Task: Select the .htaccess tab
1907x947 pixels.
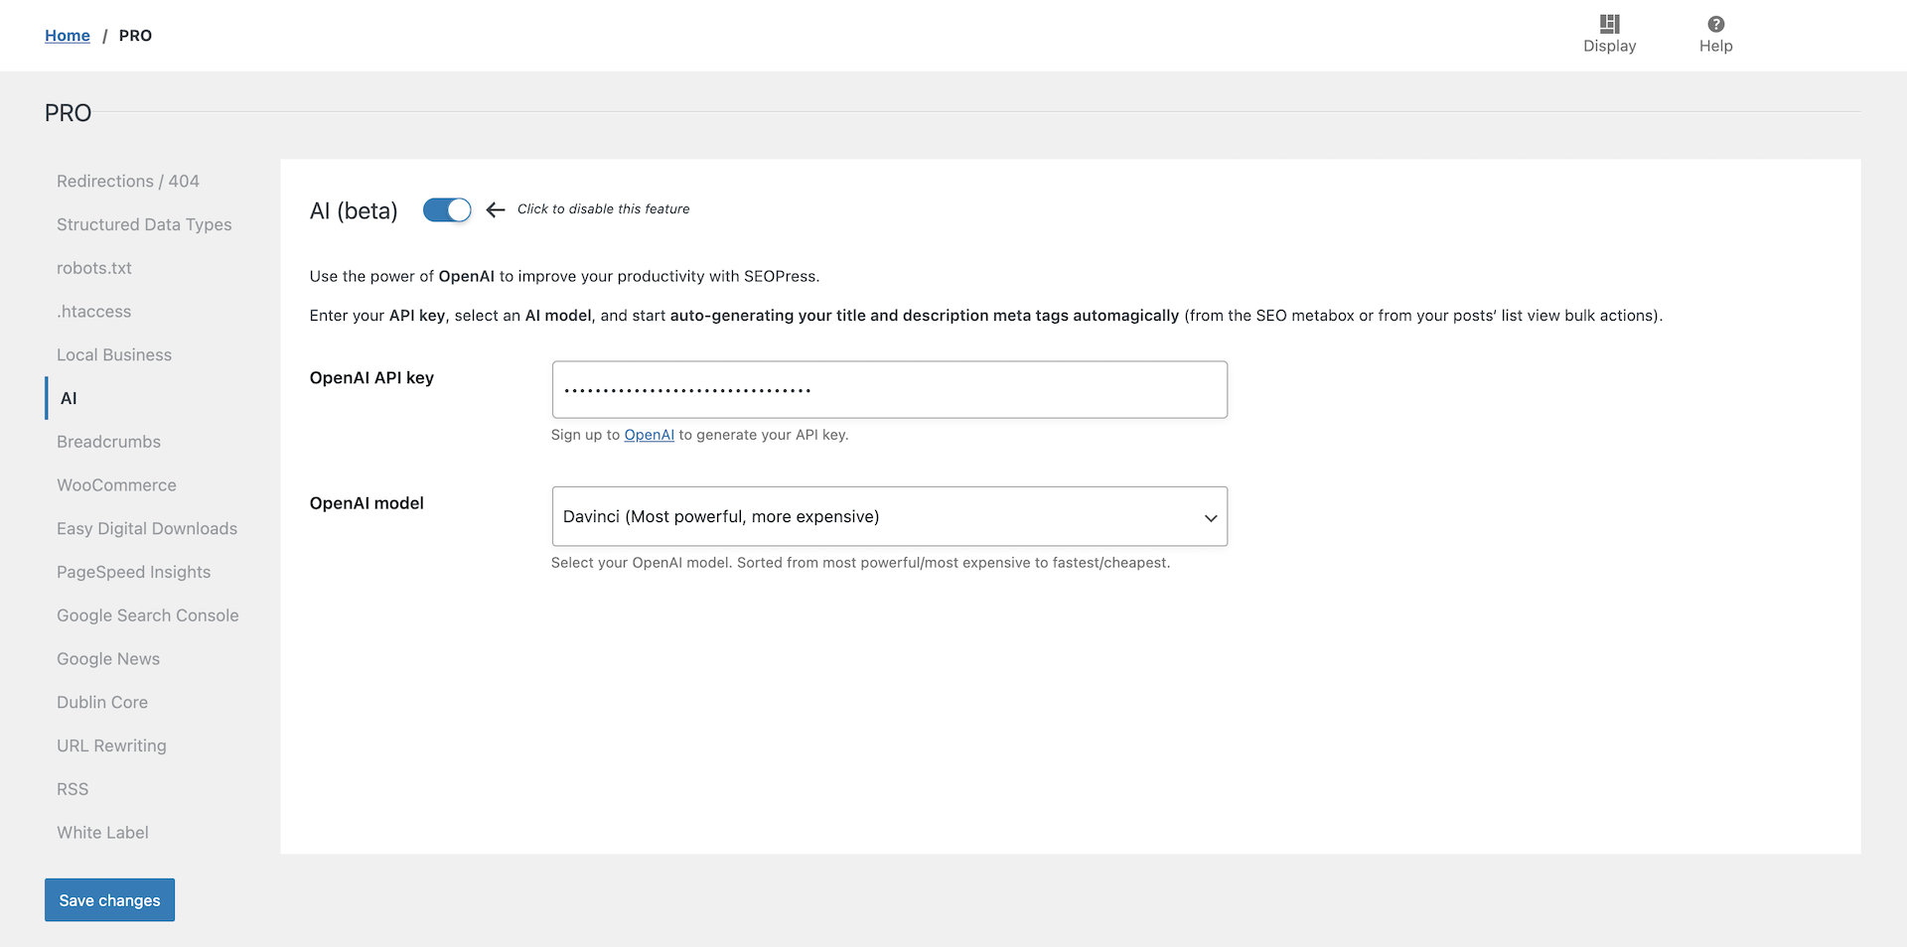Action: point(94,312)
